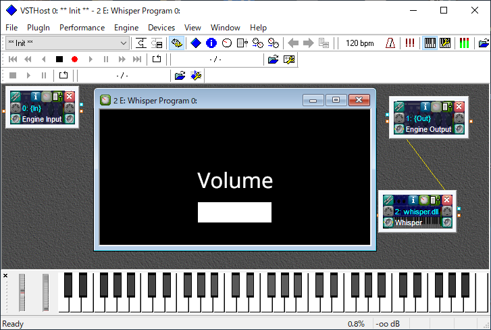
Task: Toggle left speaker on Engine Output module
Action: (x=399, y=128)
